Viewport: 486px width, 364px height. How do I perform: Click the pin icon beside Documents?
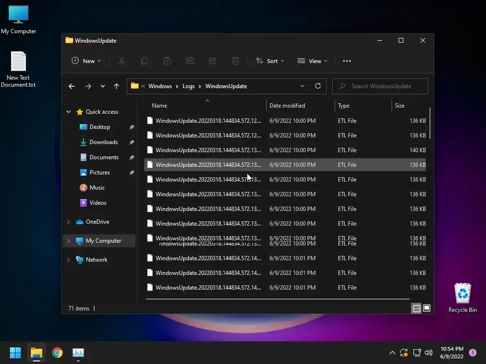click(131, 157)
